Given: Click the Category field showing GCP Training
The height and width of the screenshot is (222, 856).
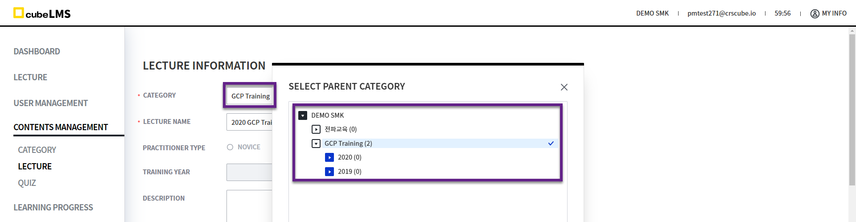Looking at the screenshot, I should point(250,96).
